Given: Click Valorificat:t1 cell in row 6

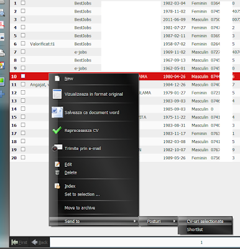Looking at the screenshot, I should [x=42, y=44].
